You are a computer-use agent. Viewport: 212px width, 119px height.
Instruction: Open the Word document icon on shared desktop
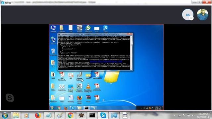[x=71, y=99]
